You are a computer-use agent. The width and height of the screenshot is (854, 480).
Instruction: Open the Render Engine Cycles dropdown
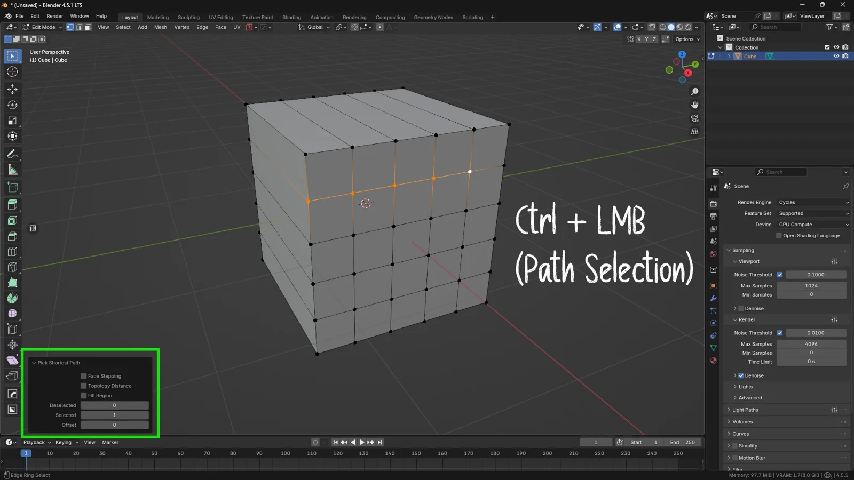(813, 202)
